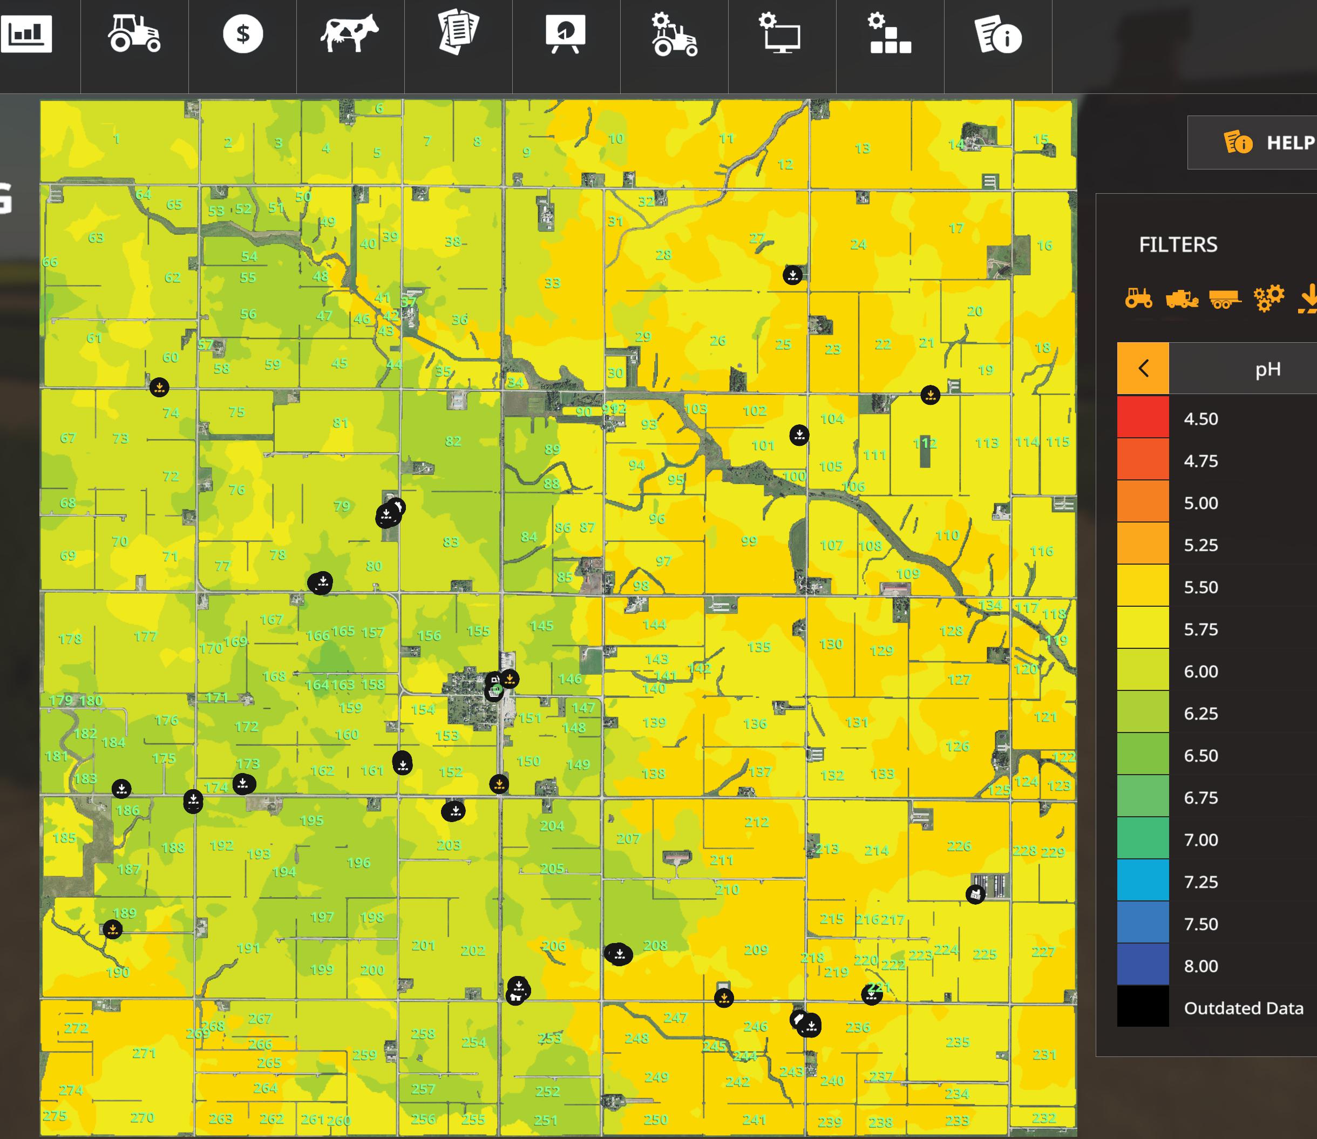Open the presentation board tab
The width and height of the screenshot is (1317, 1139).
(566, 33)
